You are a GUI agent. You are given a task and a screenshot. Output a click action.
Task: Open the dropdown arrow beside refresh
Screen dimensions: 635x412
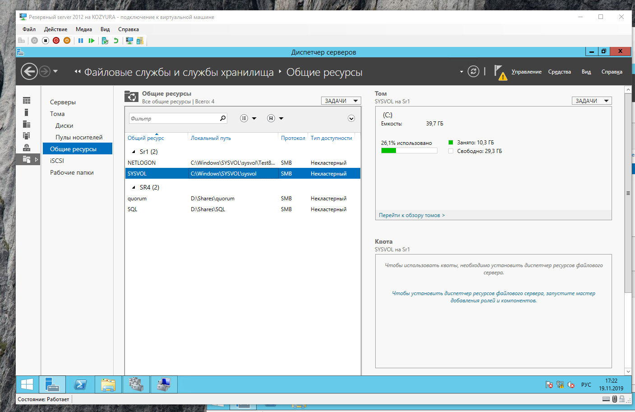461,72
